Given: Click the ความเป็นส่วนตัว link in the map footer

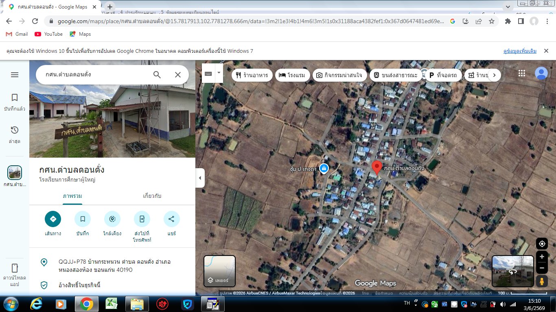Looking at the screenshot, I should point(413,293).
